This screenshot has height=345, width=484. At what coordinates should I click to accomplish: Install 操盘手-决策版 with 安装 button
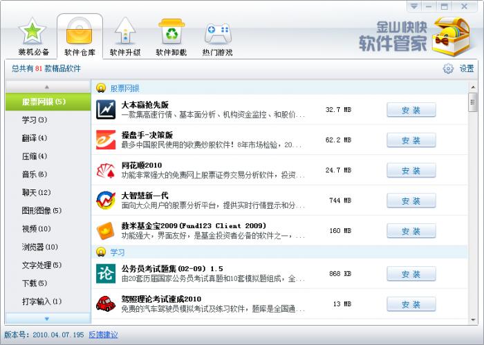coord(411,140)
